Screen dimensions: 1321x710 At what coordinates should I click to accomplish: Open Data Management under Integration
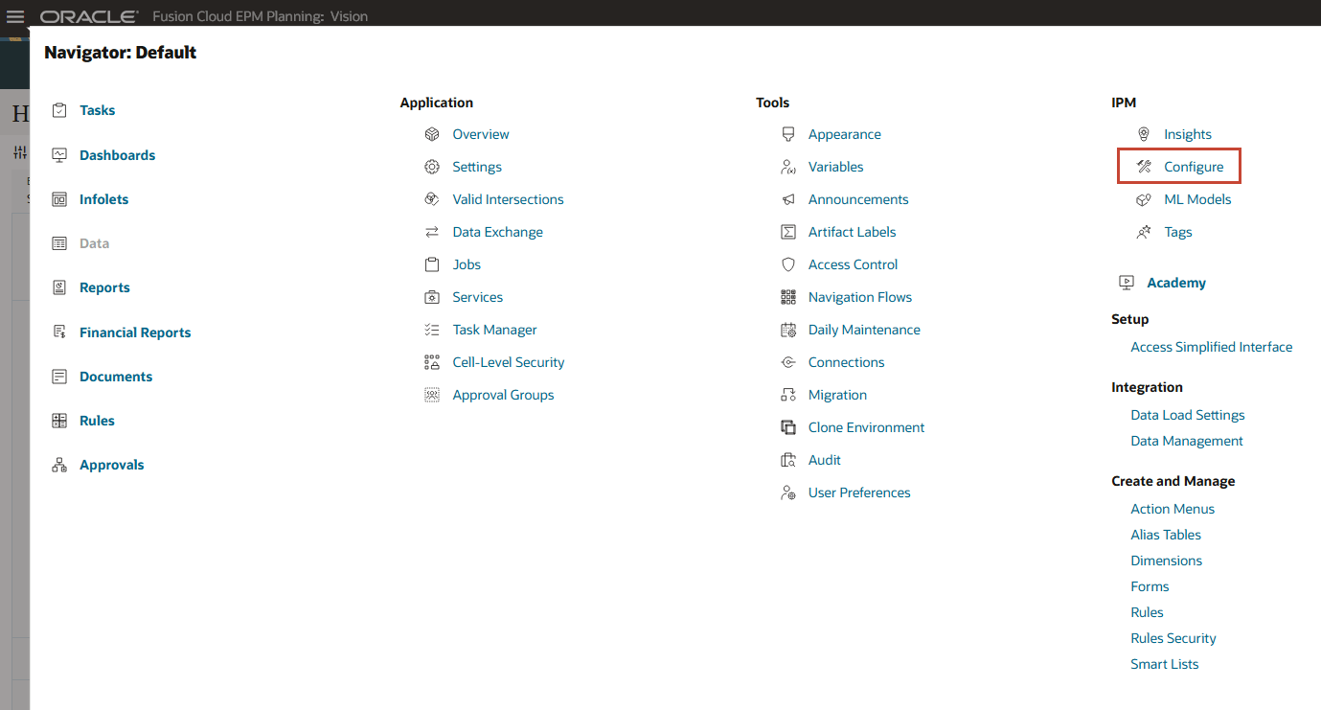(x=1186, y=440)
